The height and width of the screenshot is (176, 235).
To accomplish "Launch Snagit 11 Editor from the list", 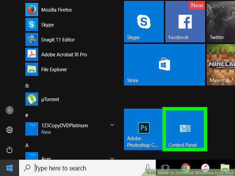I will point(69,40).
